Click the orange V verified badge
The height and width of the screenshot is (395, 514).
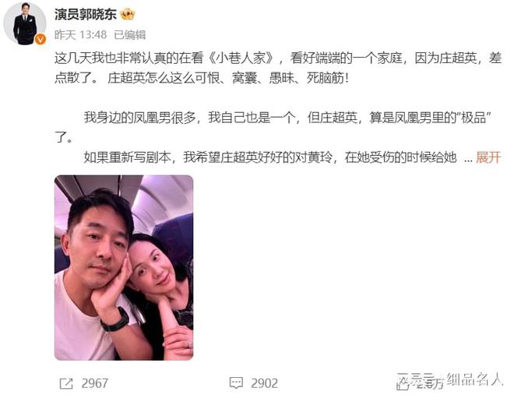(x=40, y=39)
